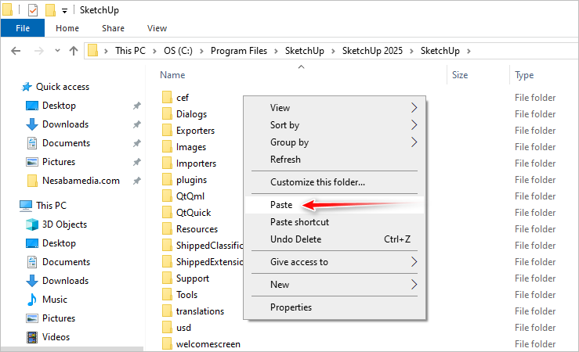
Task: Select the QtQuick folder icon
Action: pos(167,212)
